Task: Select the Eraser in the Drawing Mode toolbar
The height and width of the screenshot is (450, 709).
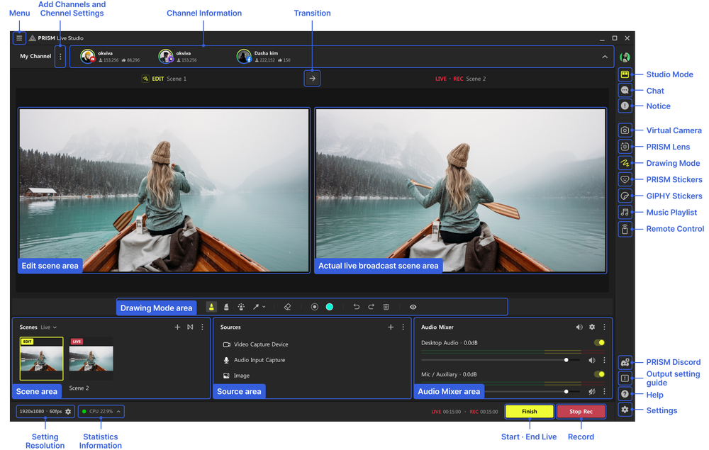Action: (288, 307)
